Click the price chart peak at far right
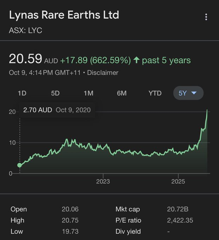This screenshot has width=219, height=240. [x=207, y=110]
